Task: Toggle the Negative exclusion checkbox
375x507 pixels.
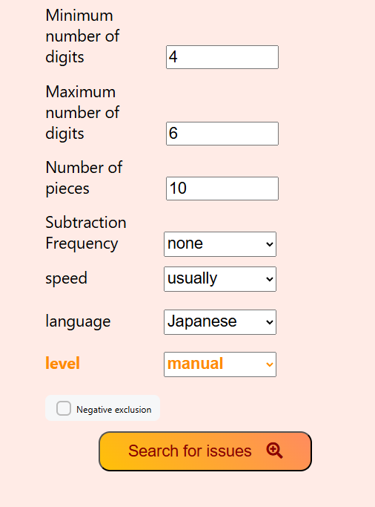Action: pyautogui.click(x=64, y=408)
